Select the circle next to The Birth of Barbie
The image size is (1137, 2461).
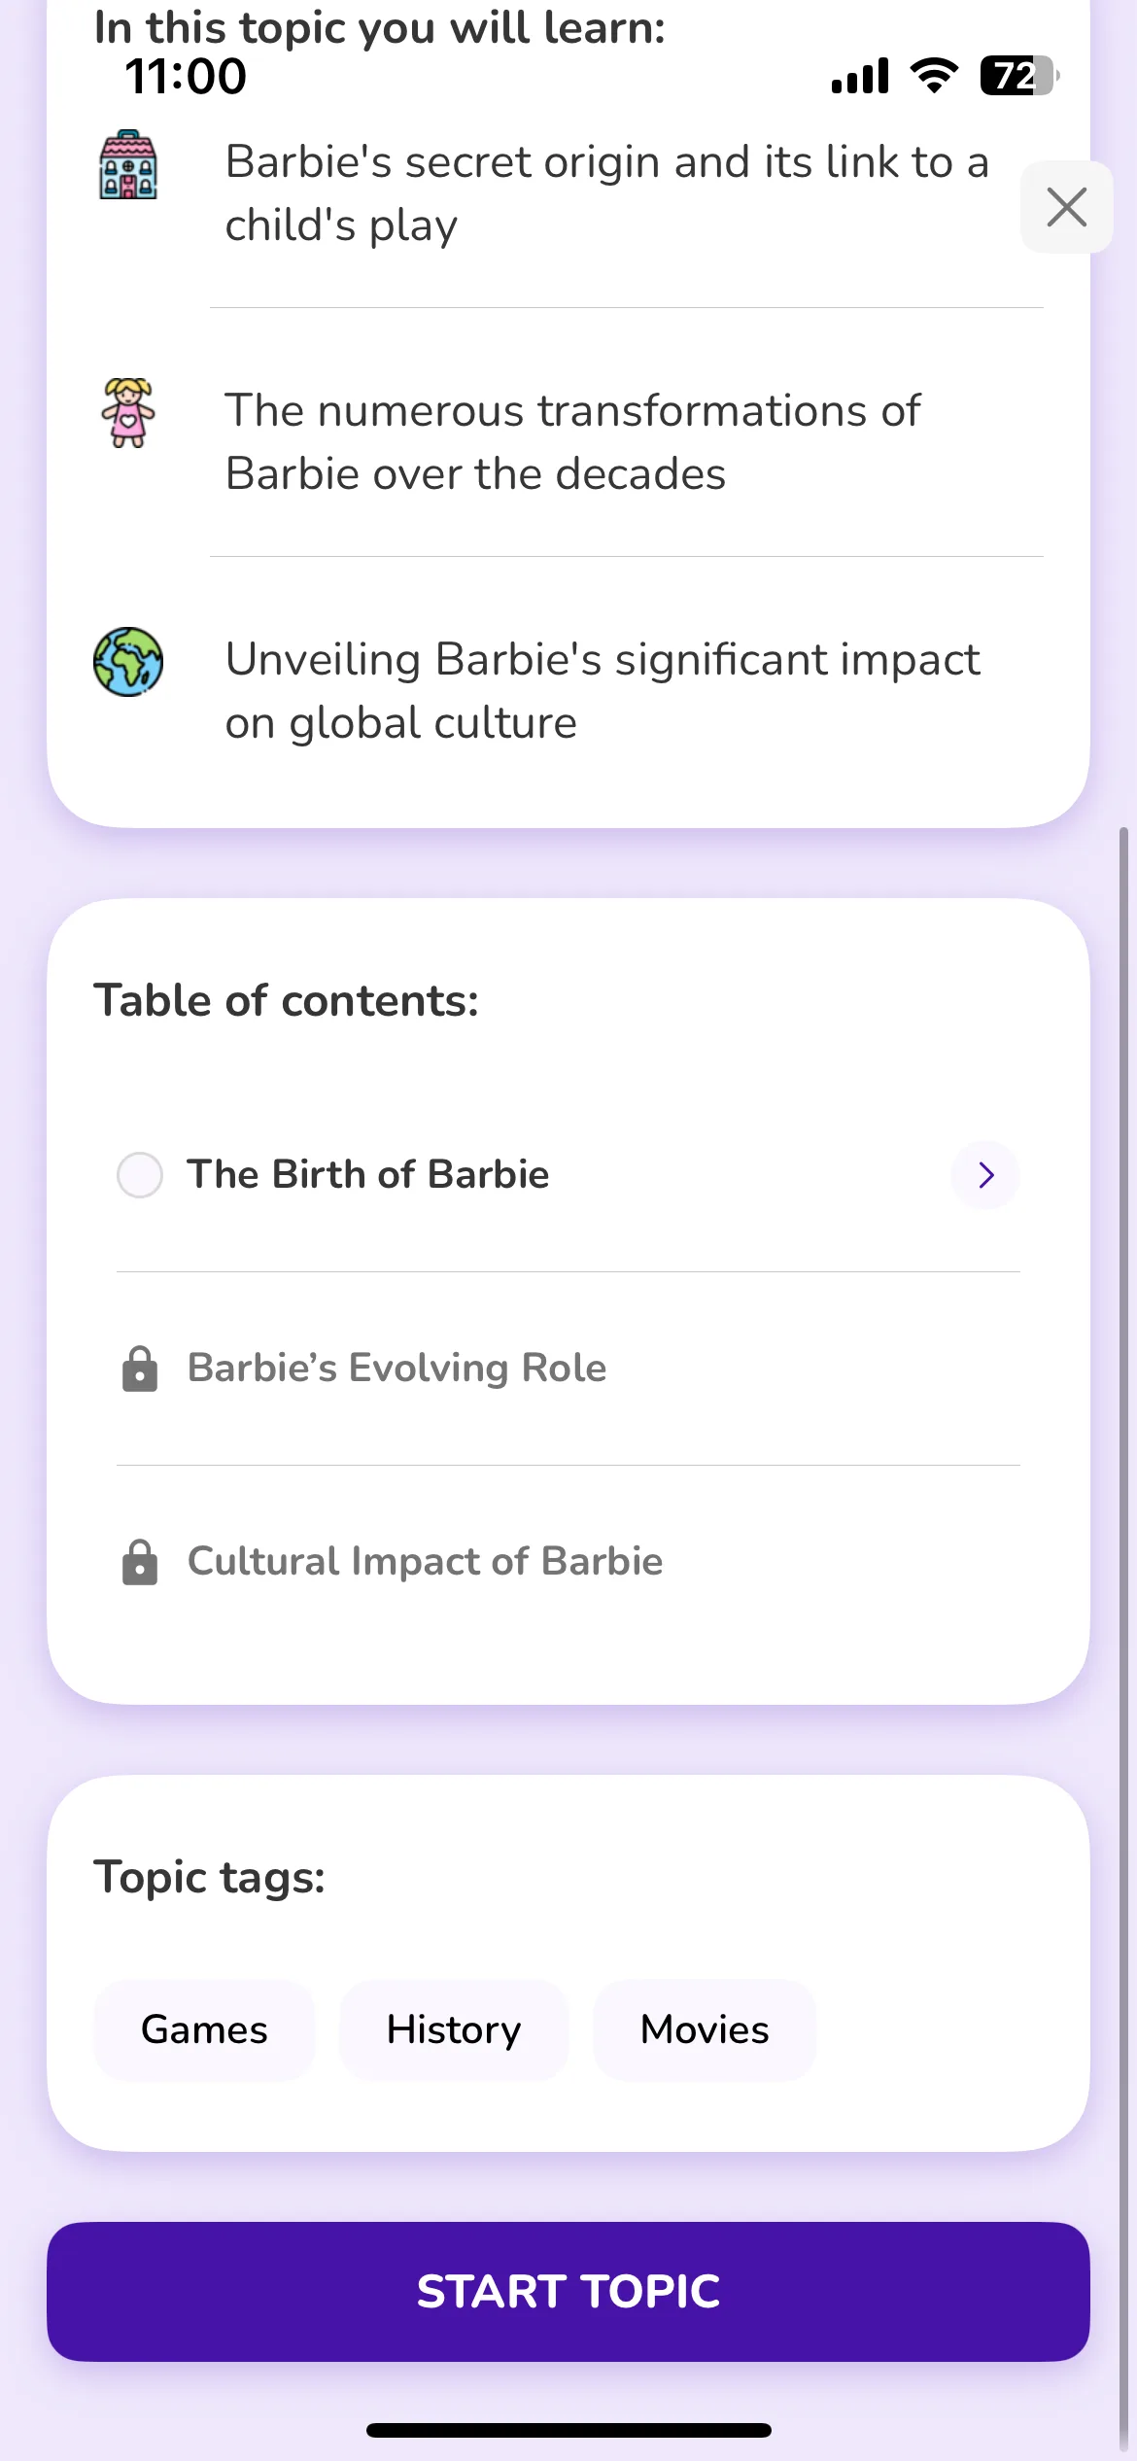140,1175
